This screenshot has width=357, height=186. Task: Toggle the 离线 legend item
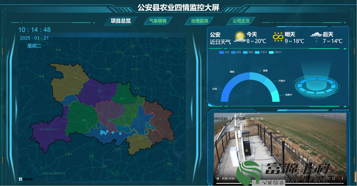point(236,52)
